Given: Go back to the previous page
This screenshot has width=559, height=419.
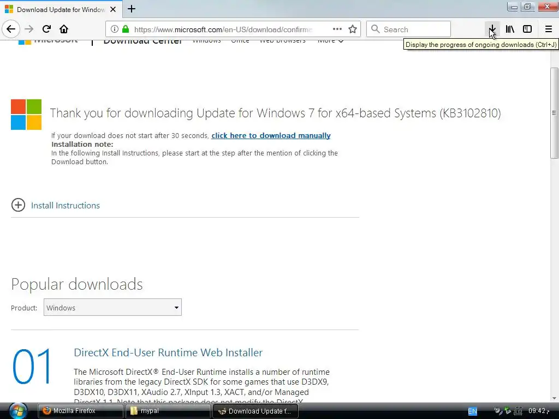Looking at the screenshot, I should pyautogui.click(x=11, y=29).
